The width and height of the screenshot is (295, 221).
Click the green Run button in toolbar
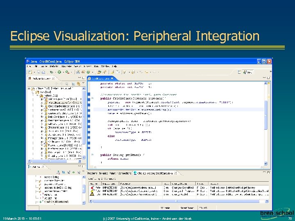(x=59, y=72)
